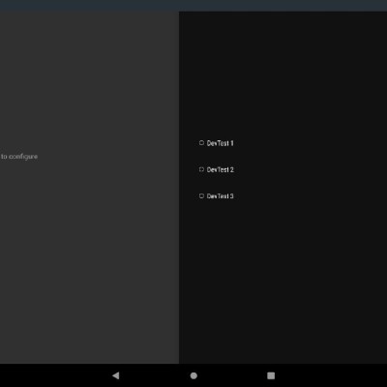
Task: Select the DevTest 3 radio circle
Action: 201,195
